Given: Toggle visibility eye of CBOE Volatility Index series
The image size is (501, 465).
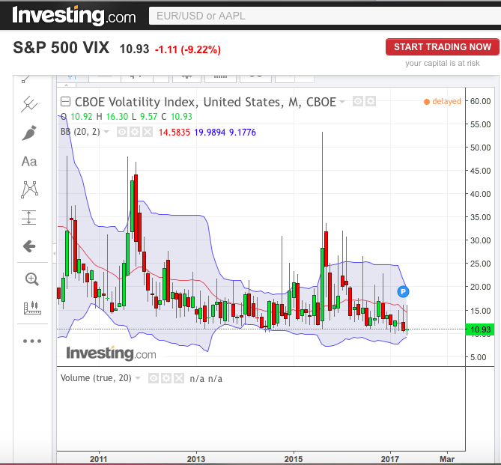Looking at the screenshot, I should pyautogui.click(x=358, y=102).
